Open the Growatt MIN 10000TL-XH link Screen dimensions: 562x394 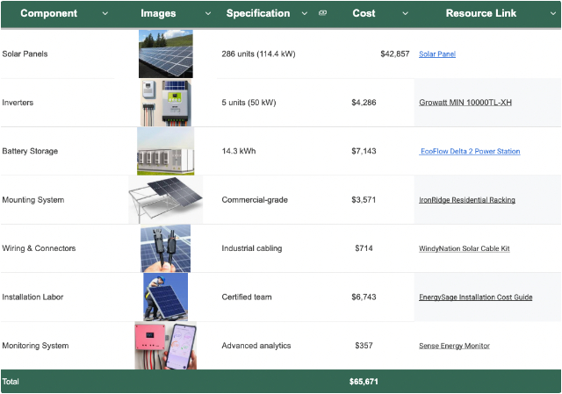[x=465, y=103]
